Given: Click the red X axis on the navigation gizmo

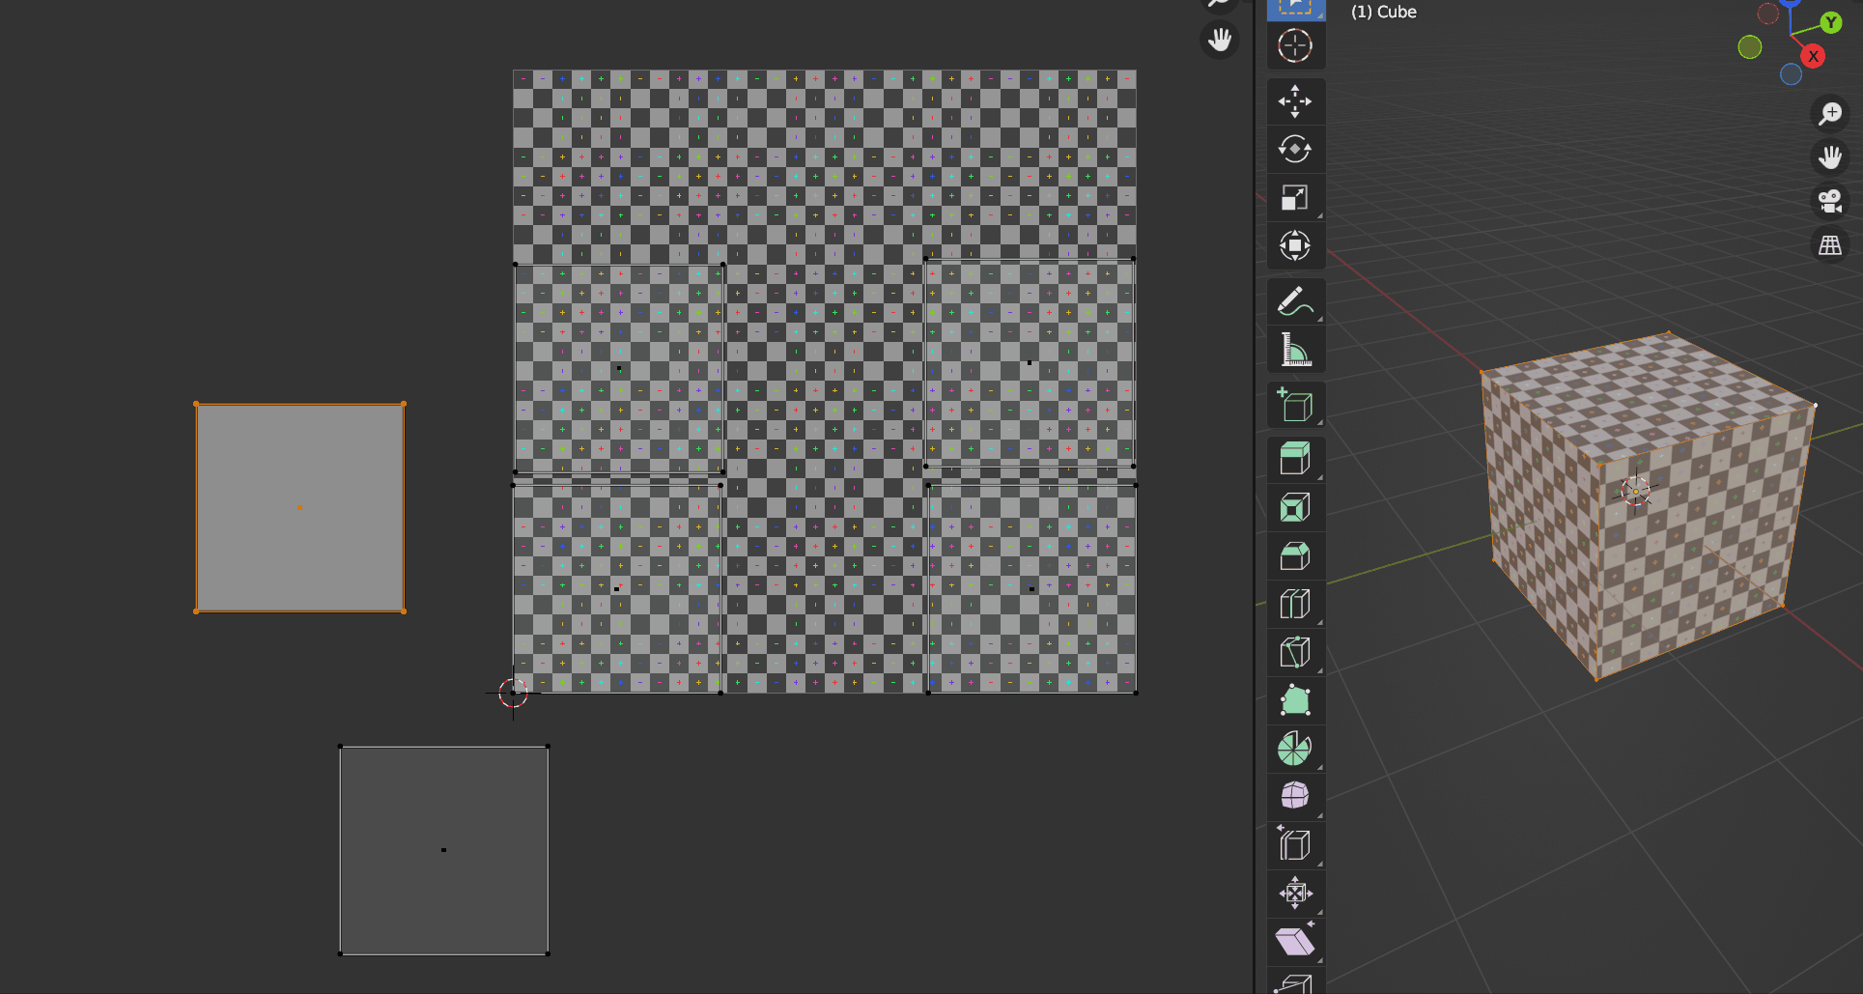Looking at the screenshot, I should (x=1814, y=56).
